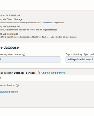
Task: Select Data Pump via Object Storage option
Action: 11,19
